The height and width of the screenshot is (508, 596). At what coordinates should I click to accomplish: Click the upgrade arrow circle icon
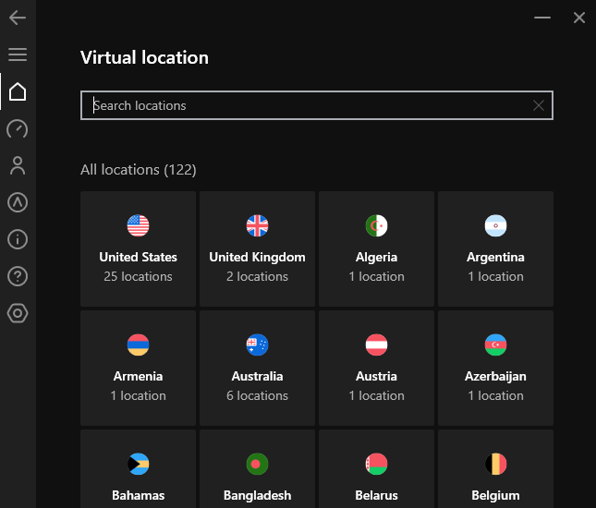(18, 202)
